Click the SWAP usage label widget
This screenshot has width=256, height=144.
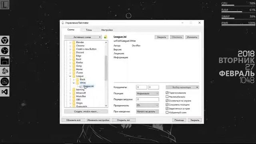point(226,16)
